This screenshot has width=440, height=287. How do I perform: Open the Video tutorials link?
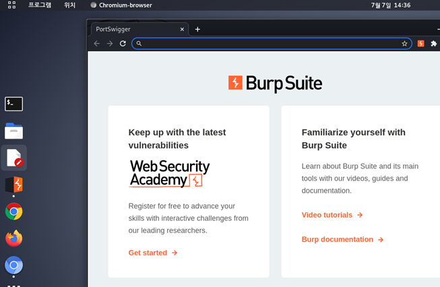tap(332, 215)
